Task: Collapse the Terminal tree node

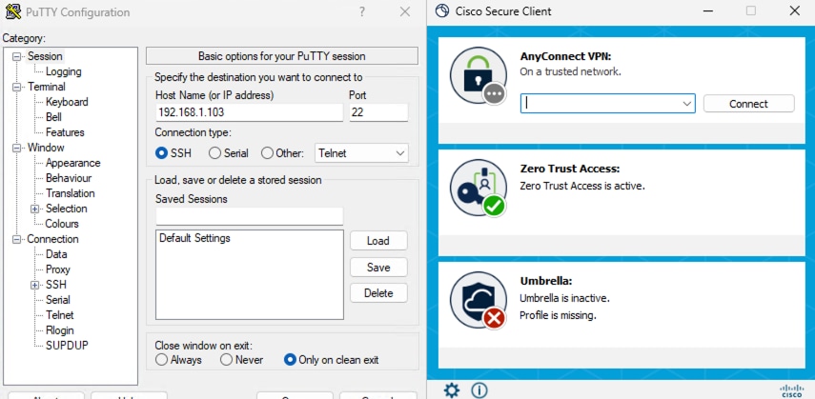Action: [x=17, y=87]
